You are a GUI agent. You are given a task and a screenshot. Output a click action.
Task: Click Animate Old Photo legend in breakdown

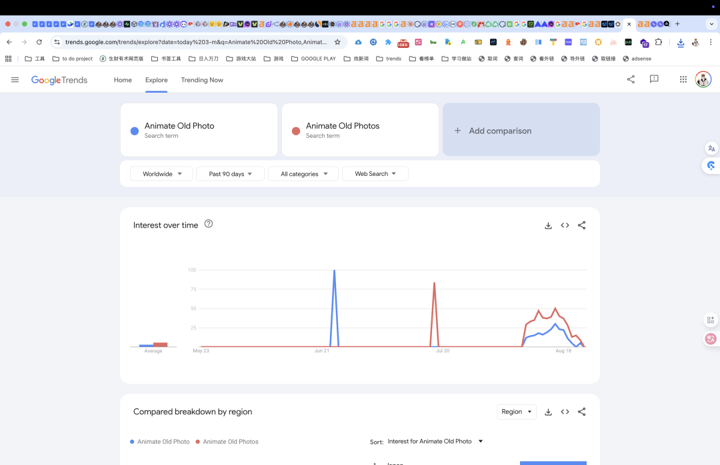click(x=160, y=442)
